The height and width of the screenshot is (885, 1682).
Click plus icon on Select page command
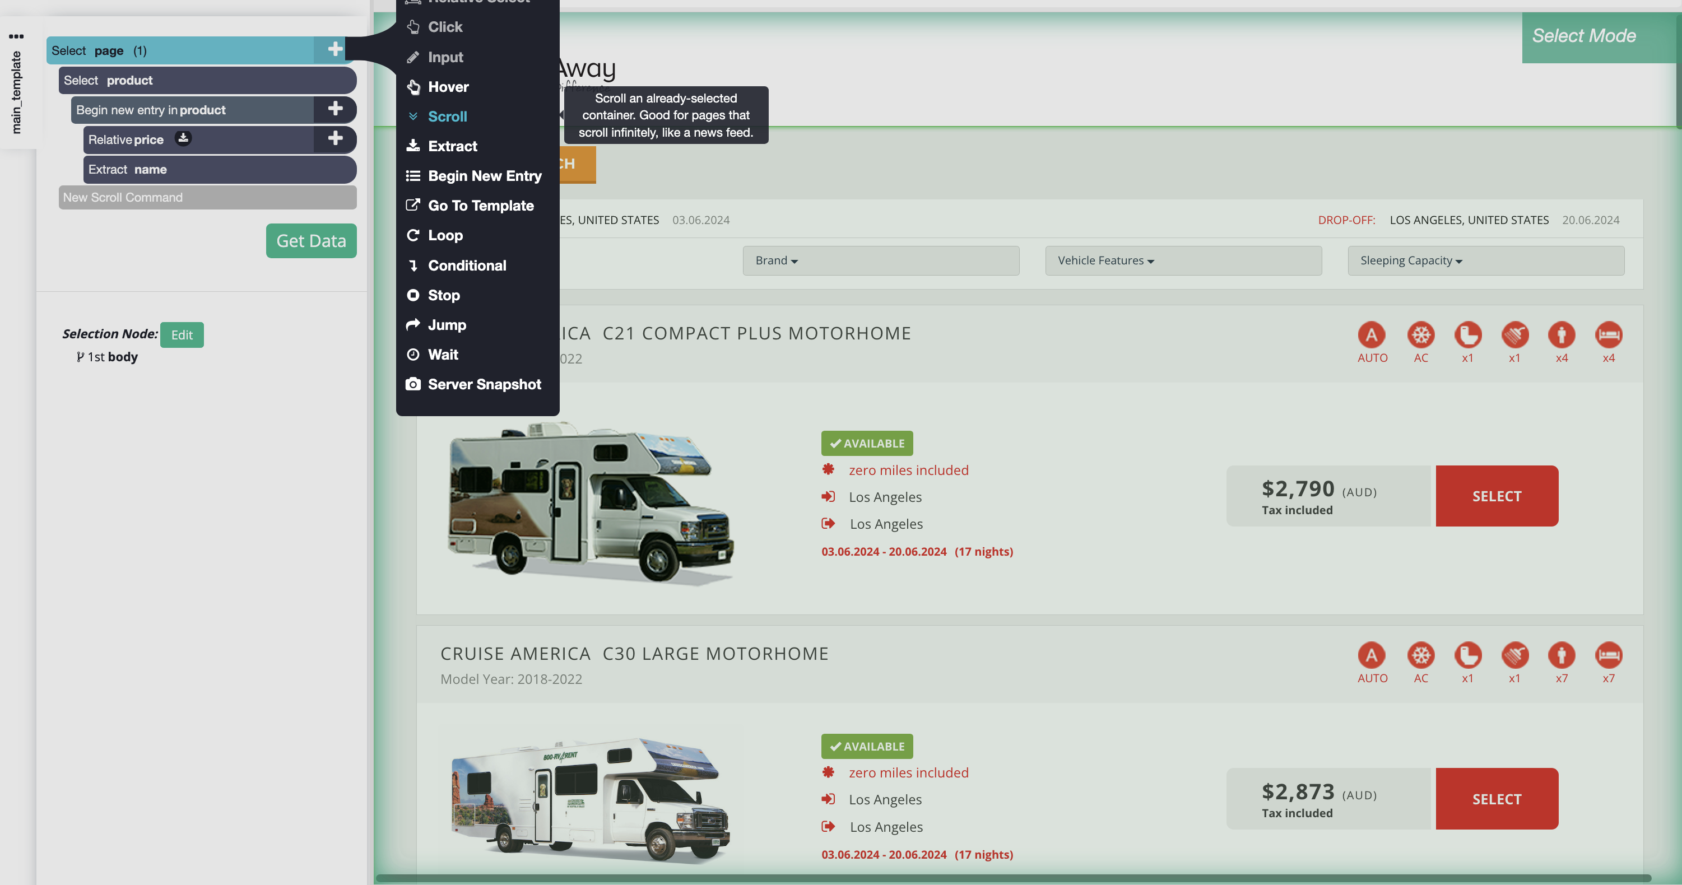point(335,50)
